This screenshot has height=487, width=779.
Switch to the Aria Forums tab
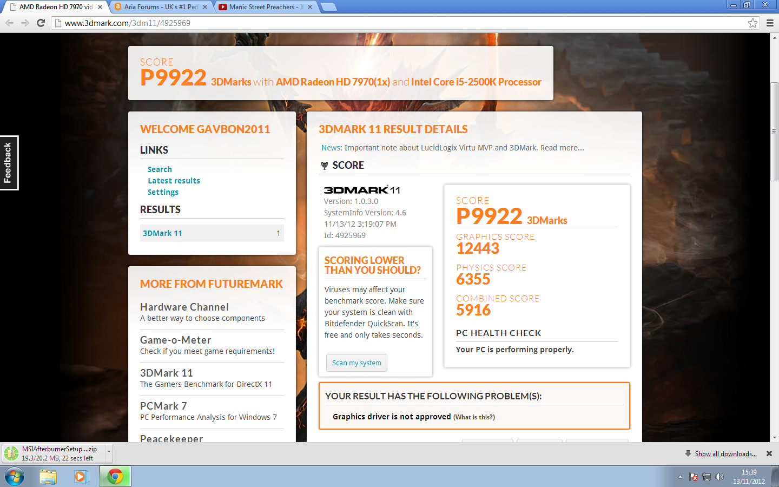pos(161,7)
